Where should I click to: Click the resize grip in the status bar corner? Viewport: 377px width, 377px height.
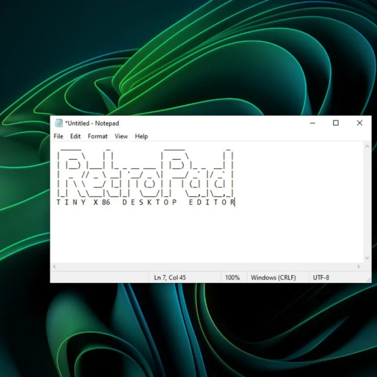tap(369, 280)
